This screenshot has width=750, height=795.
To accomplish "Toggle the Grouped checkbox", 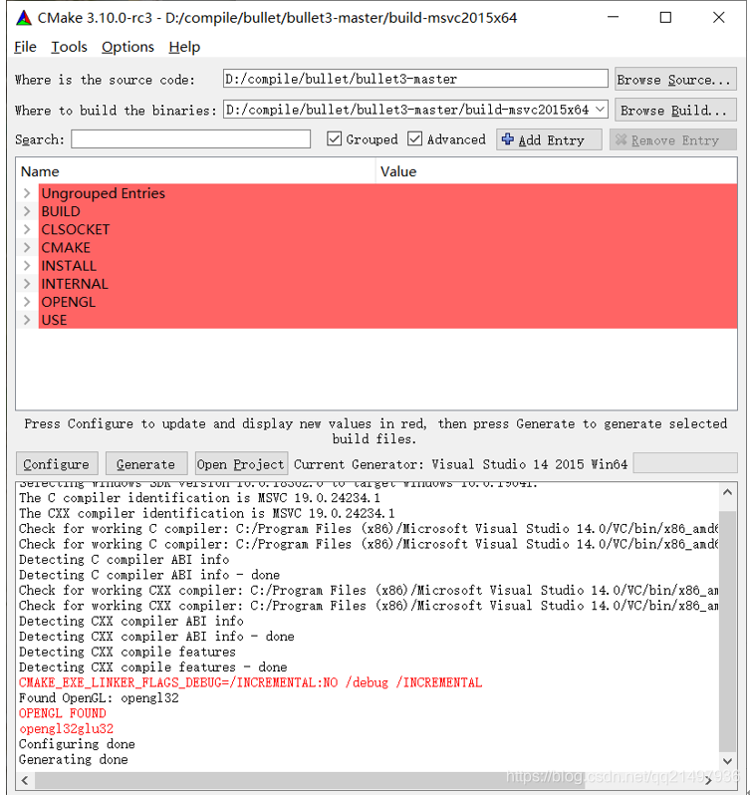I will [334, 138].
